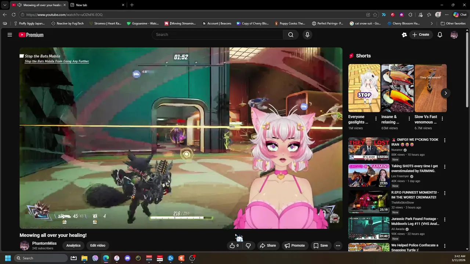
Task: Add page to favorites star icon
Action: click(375, 15)
